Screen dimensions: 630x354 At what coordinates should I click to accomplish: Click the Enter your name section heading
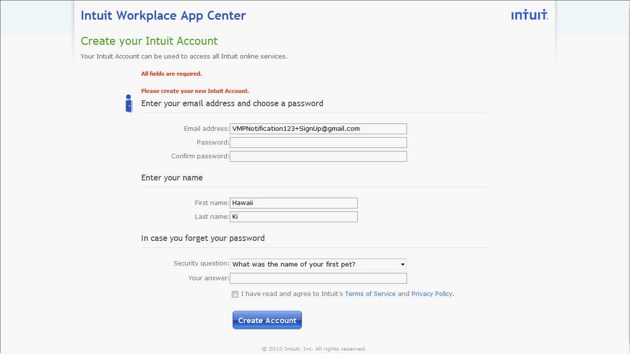point(172,177)
